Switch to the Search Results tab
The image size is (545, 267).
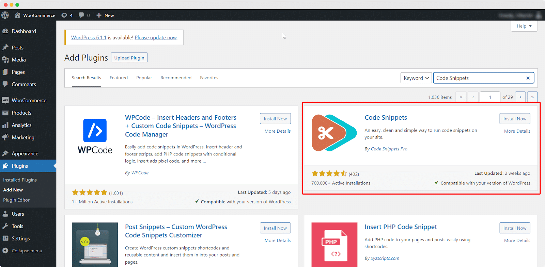(x=87, y=78)
